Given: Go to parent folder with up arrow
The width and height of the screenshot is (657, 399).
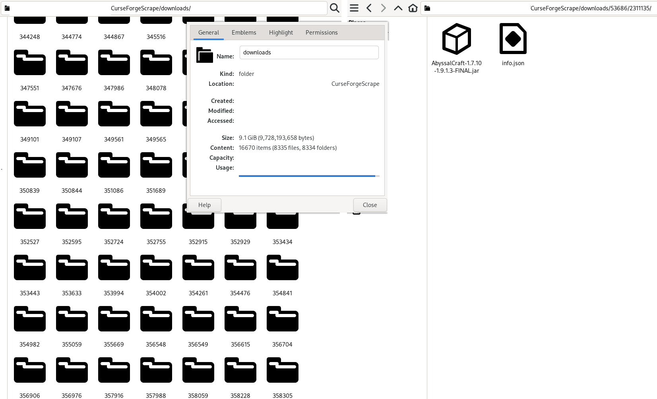Looking at the screenshot, I should [398, 8].
